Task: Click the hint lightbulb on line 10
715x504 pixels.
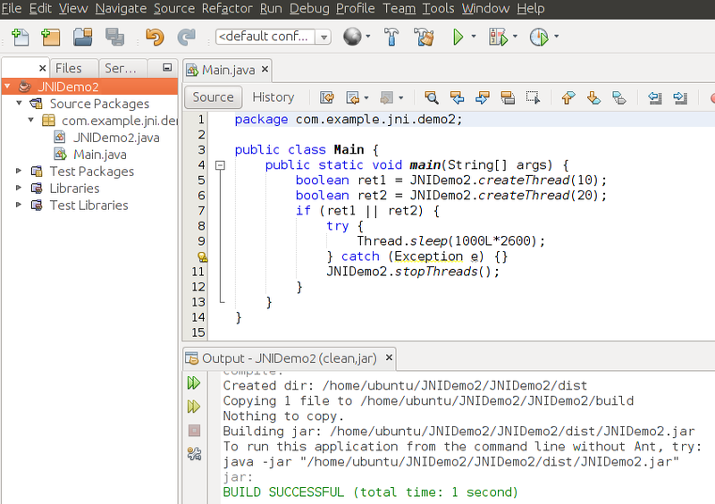Action: tap(202, 256)
